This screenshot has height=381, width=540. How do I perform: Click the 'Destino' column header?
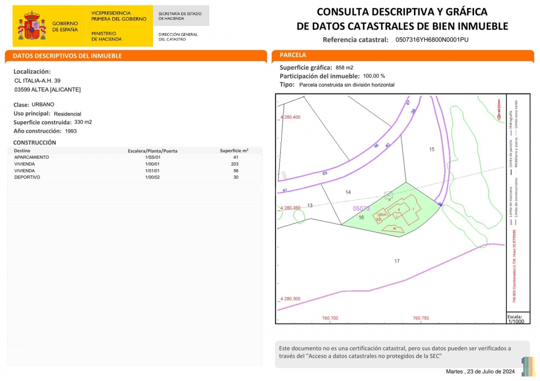22,151
